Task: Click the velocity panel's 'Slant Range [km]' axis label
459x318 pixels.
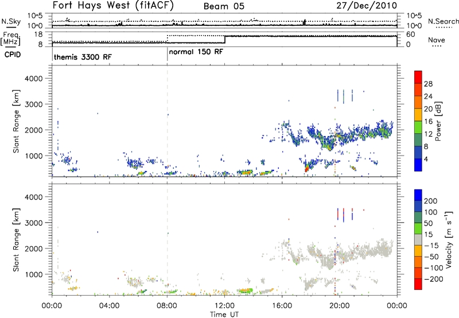Action: [16, 239]
